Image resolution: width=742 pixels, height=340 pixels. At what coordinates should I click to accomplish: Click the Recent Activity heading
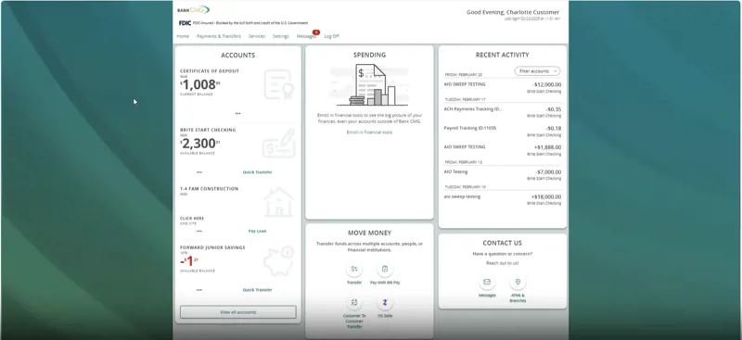(502, 55)
